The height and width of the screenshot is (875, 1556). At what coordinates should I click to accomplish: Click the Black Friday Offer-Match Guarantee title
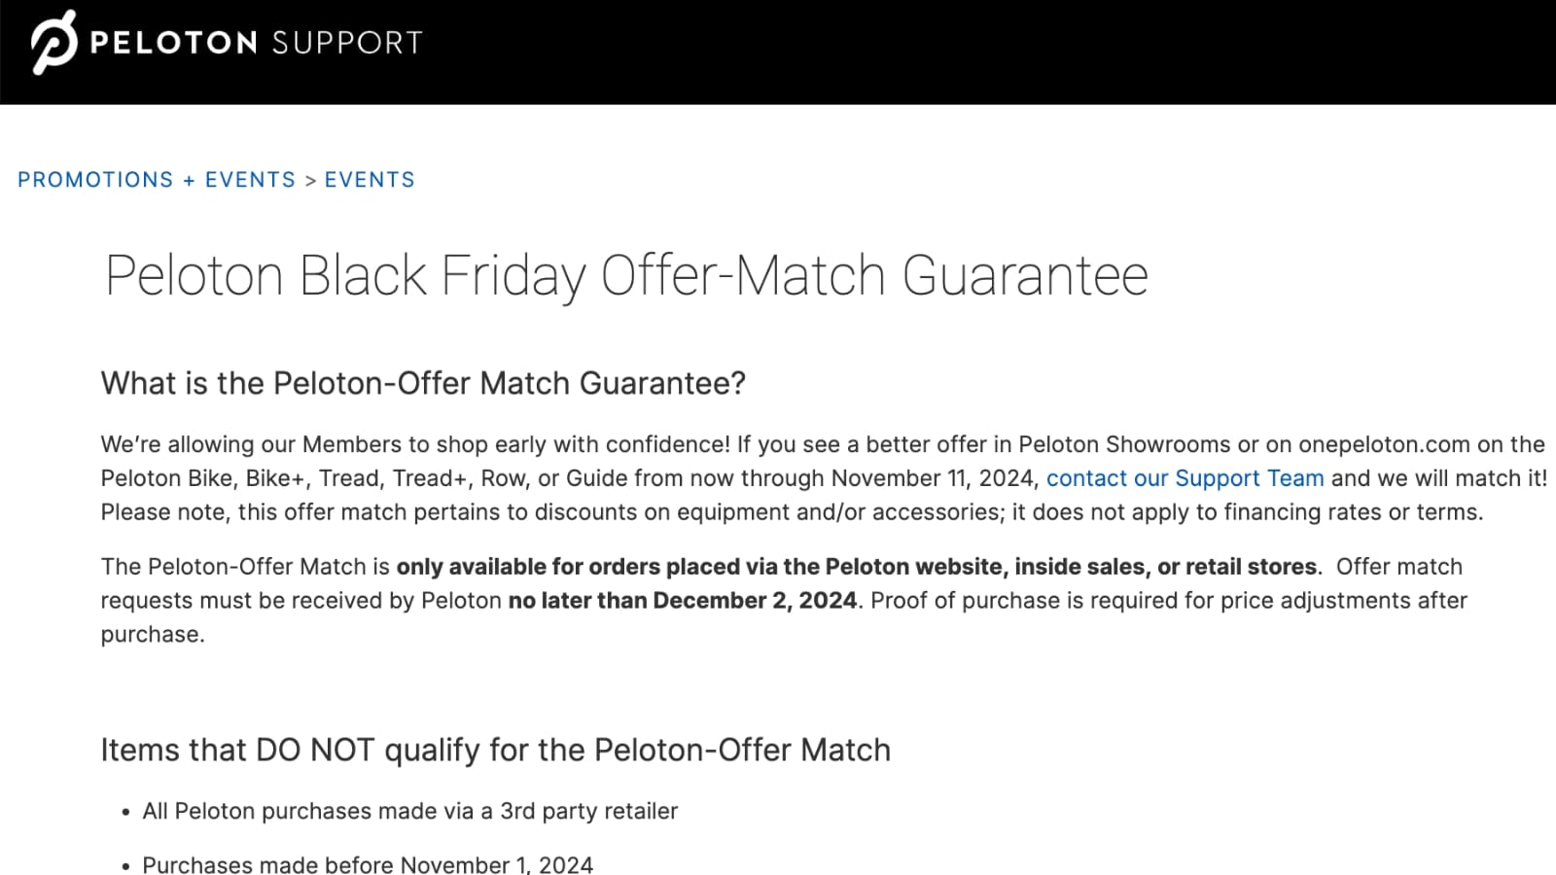point(626,275)
